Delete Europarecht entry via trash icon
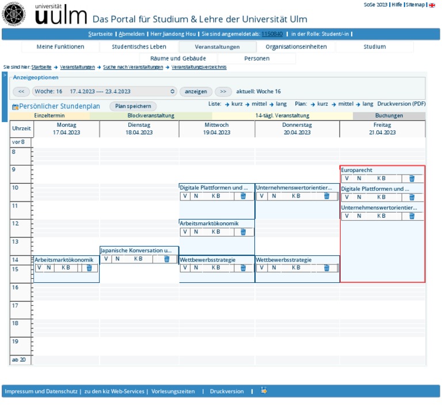442x405 pixels. 411,179
